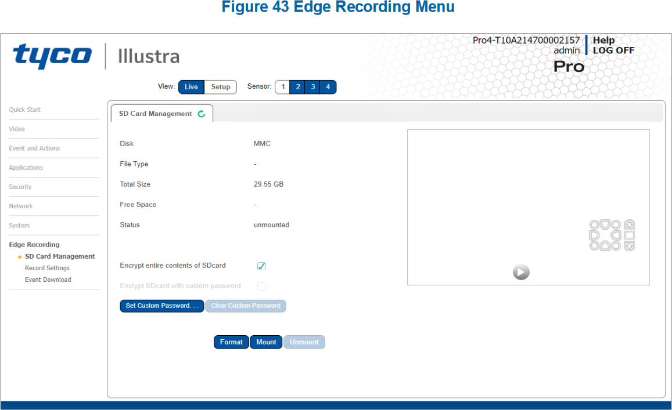
Task: Click the tilt-down arrow on PTZ pad
Action: coord(605,246)
